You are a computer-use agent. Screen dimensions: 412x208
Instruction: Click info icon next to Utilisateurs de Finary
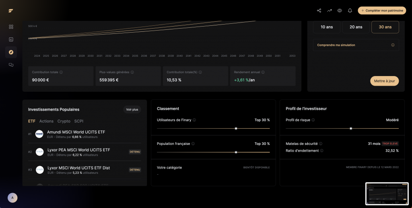click(x=194, y=120)
